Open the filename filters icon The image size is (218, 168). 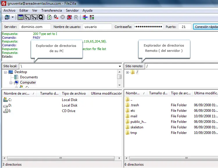(x=85, y=17)
